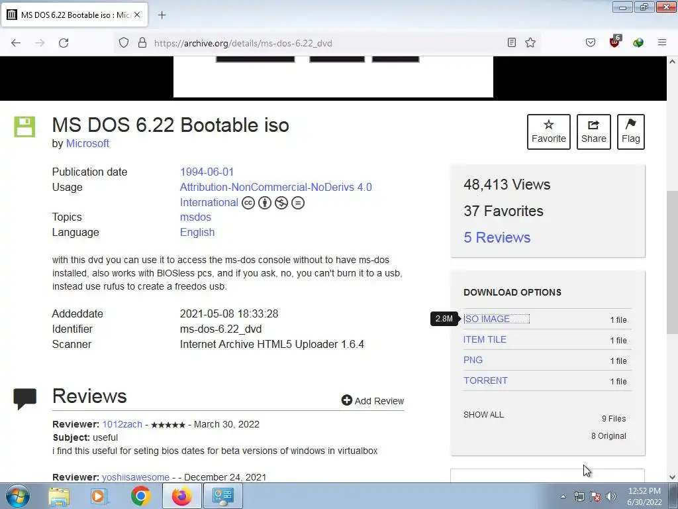The height and width of the screenshot is (509, 678).
Task: Click the scrollbar down arrow
Action: coord(672,477)
